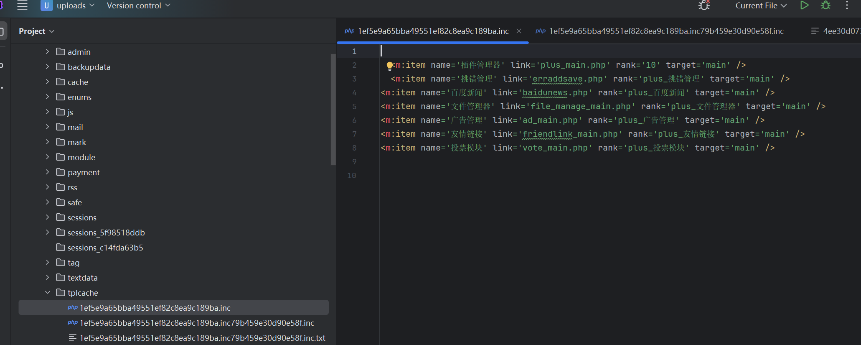Screen dimensions: 861x345
Task: Select the sessions_c14fda63b5 folder
Action: [x=105, y=248]
